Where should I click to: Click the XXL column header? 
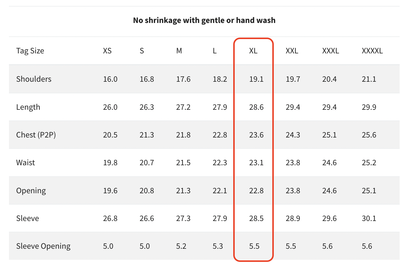(x=292, y=51)
